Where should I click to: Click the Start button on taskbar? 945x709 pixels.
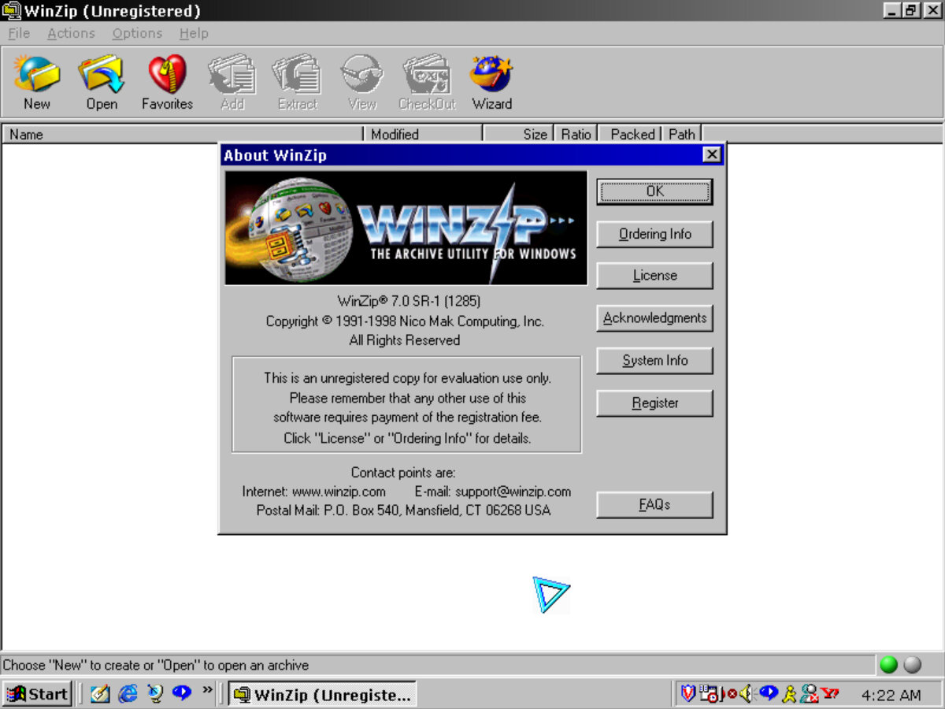[x=38, y=694]
